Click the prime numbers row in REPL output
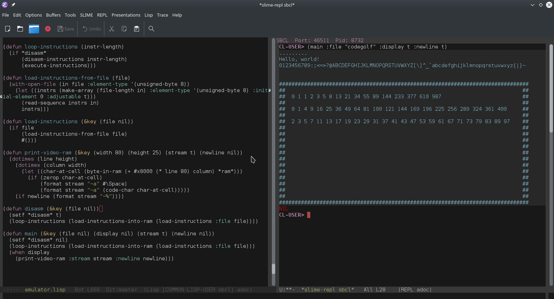This screenshot has width=554, height=299. (x=401, y=121)
